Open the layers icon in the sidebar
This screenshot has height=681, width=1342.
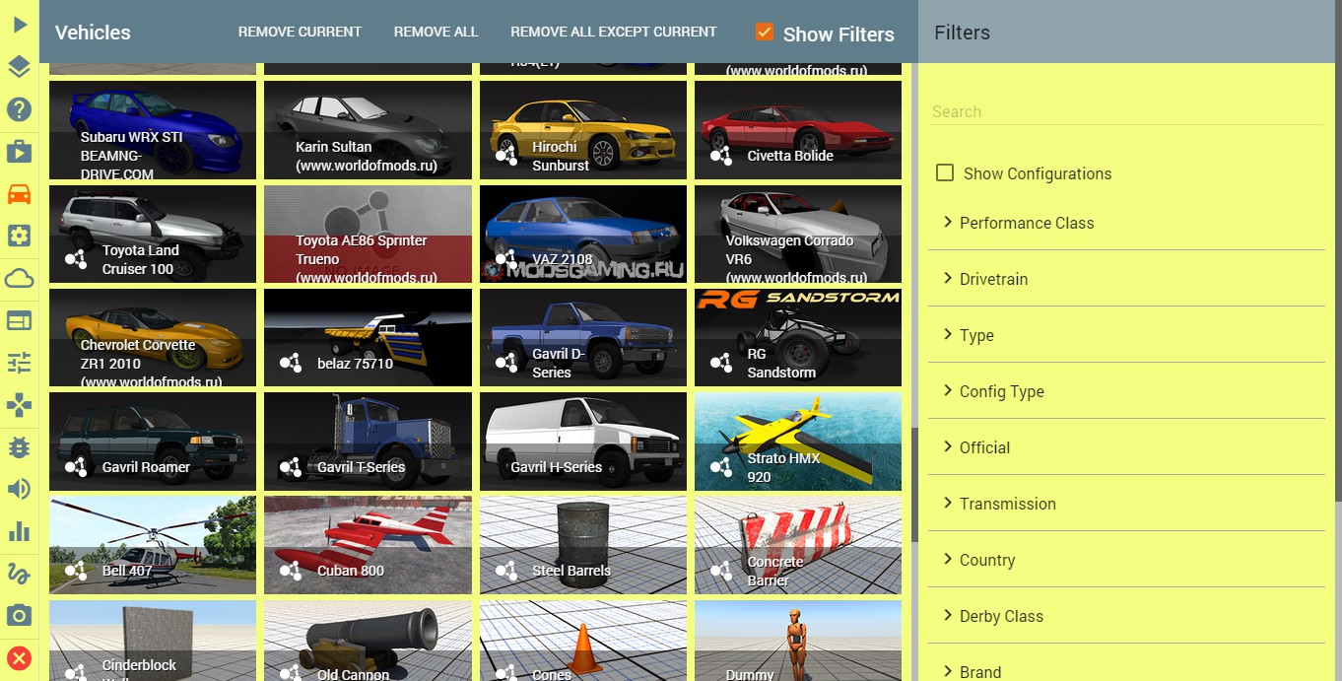20,67
